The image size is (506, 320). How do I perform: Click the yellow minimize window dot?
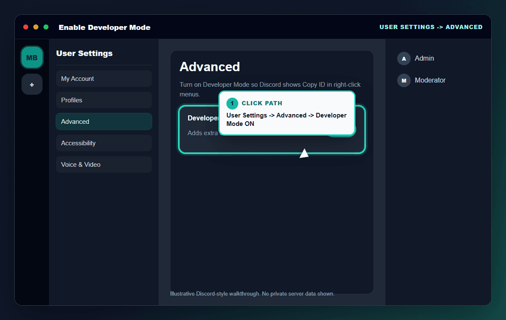pyautogui.click(x=36, y=27)
